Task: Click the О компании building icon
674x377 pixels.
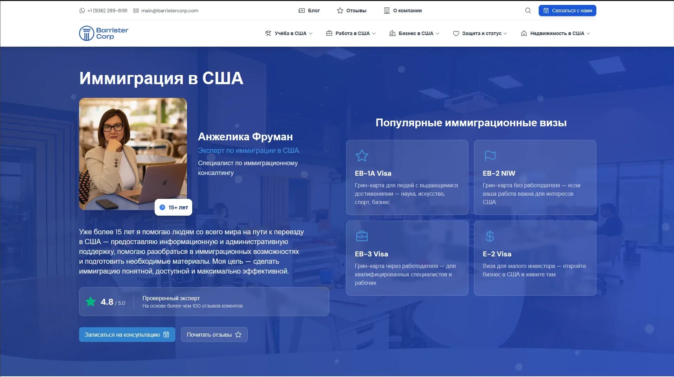Action: pos(387,11)
